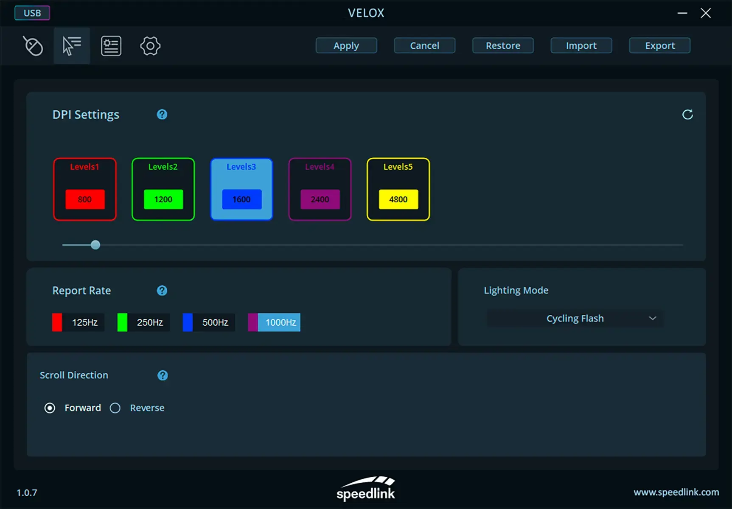
Task: Select Reverse scroll direction
Action: point(115,408)
